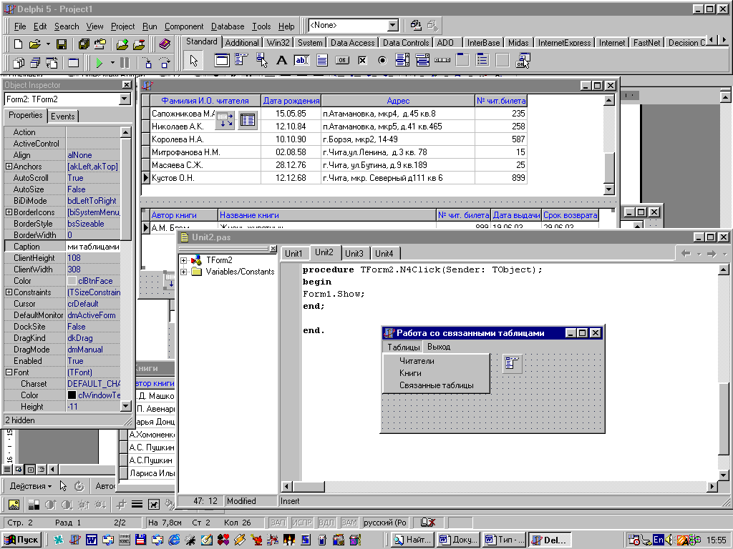Select the Edit component icon
733x549 pixels.
pyautogui.click(x=301, y=60)
